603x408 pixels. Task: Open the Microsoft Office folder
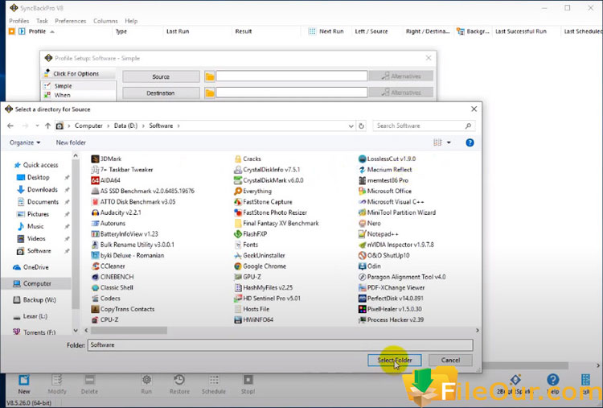point(385,191)
